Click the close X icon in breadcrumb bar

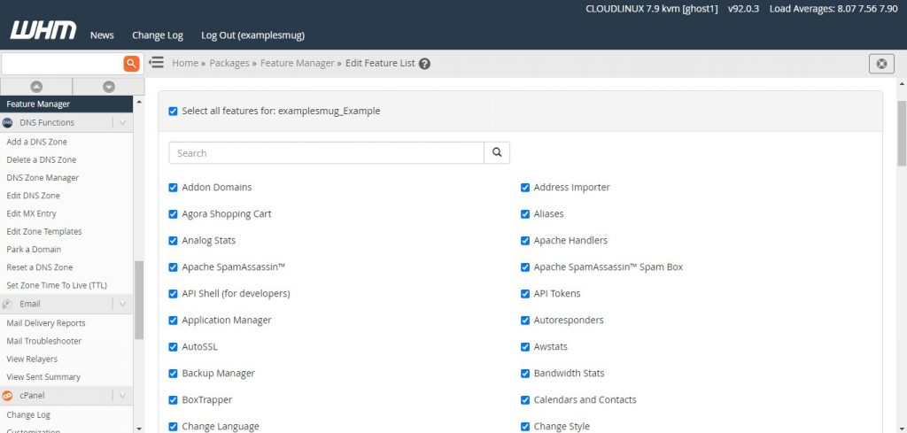coord(880,64)
